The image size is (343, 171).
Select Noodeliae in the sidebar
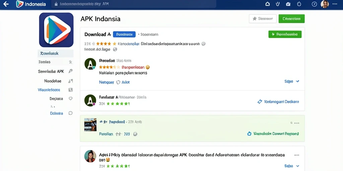pyautogui.click(x=53, y=81)
